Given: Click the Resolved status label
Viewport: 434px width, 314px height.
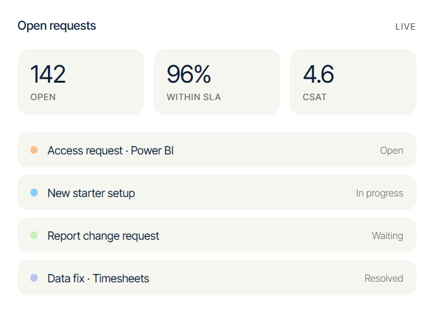Looking at the screenshot, I should tap(383, 278).
